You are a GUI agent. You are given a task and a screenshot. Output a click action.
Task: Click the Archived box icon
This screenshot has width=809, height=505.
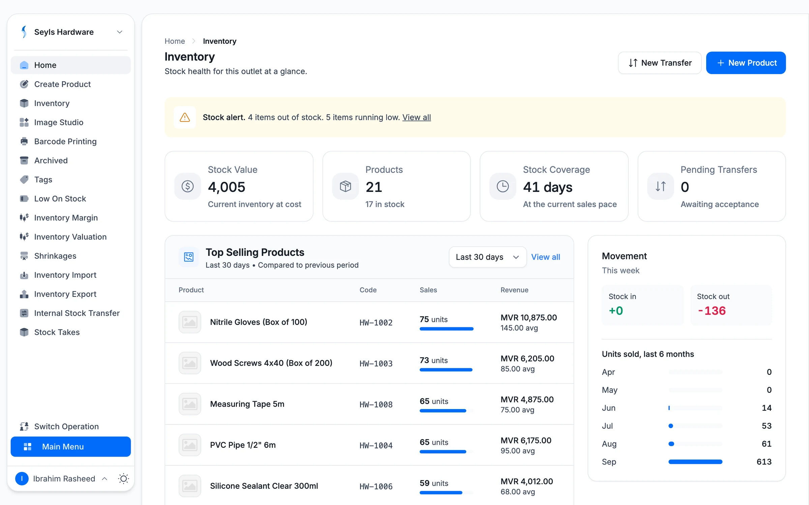24,161
